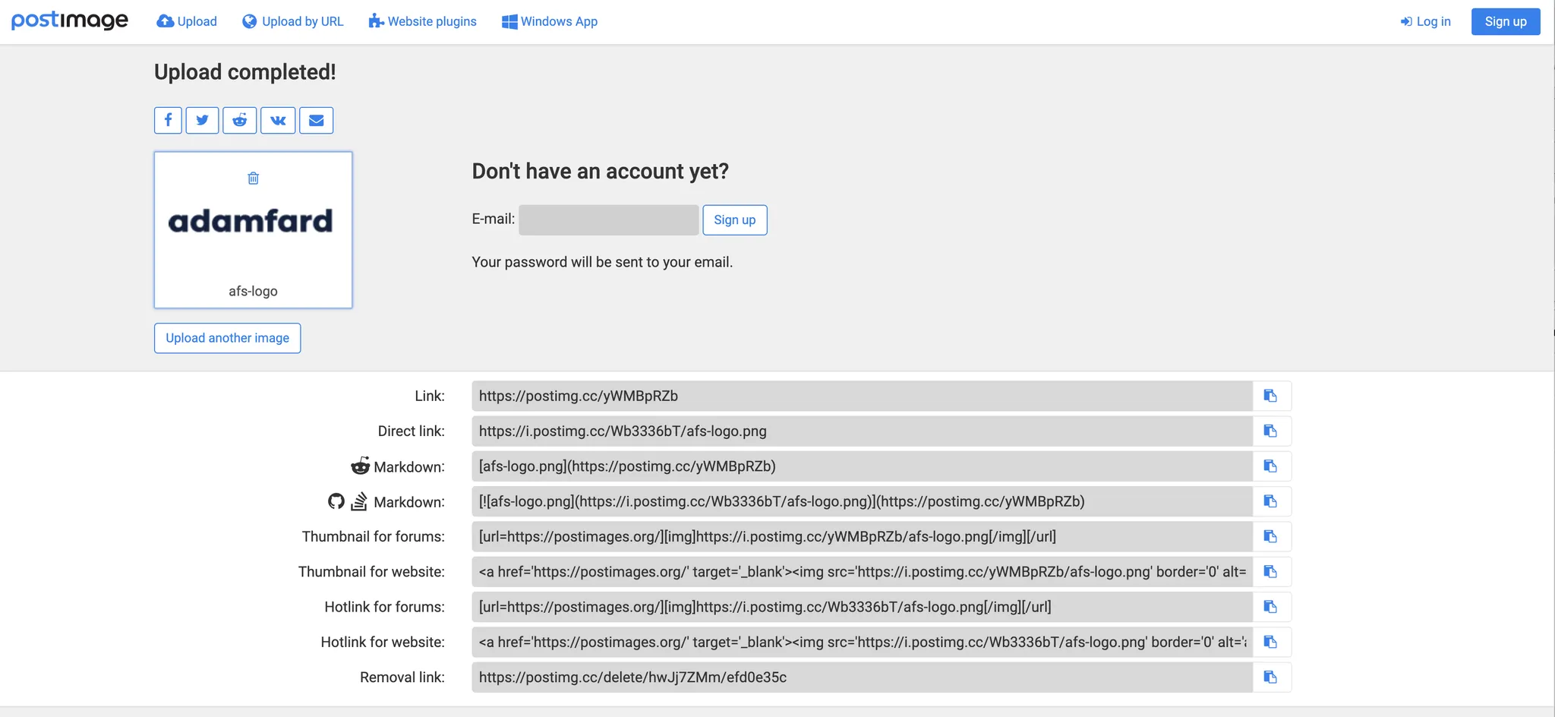Image resolution: width=1555 pixels, height=717 pixels.
Task: Share upload on VK
Action: click(278, 120)
